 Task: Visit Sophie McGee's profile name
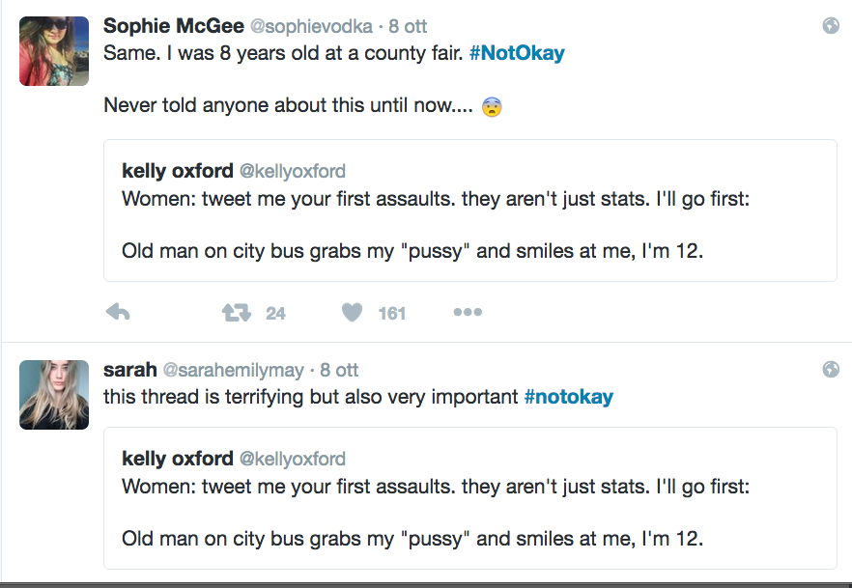click(174, 25)
